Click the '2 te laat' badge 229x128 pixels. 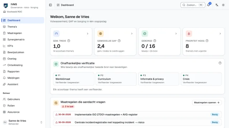(68, 107)
